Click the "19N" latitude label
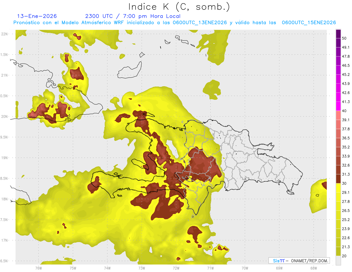Viewport: 352px width, 272px height. [4, 158]
